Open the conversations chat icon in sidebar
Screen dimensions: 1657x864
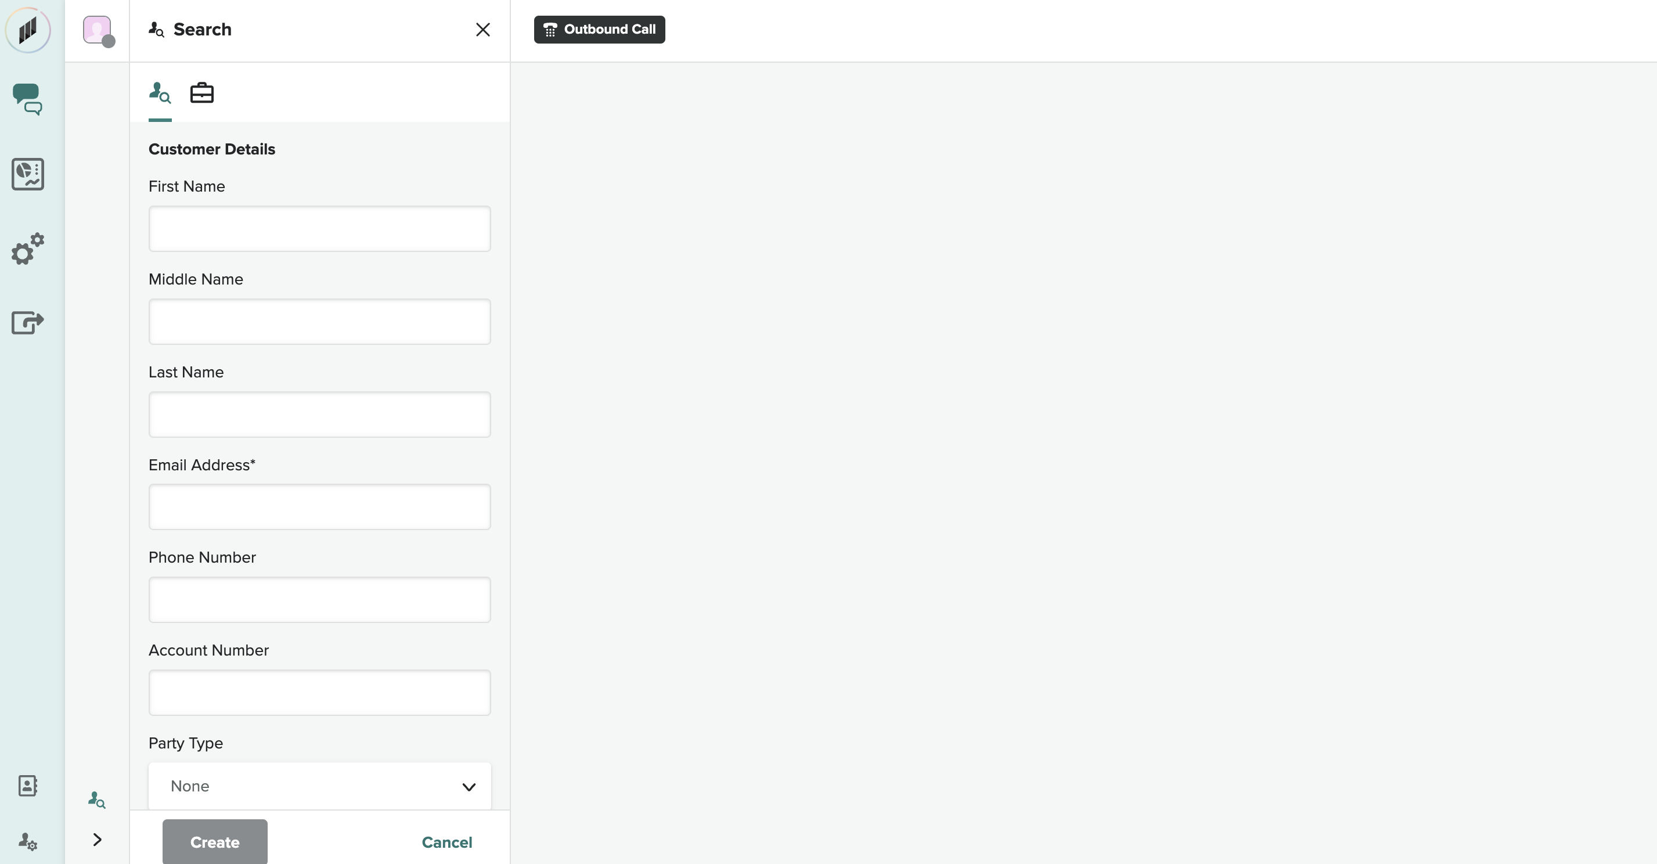pos(27,99)
